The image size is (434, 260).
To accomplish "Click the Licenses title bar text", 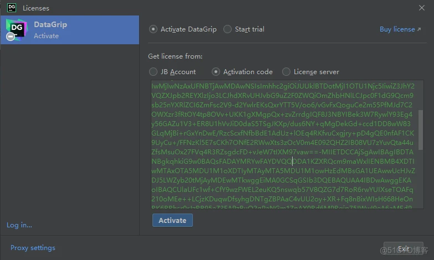I will pyautogui.click(x=36, y=8).
